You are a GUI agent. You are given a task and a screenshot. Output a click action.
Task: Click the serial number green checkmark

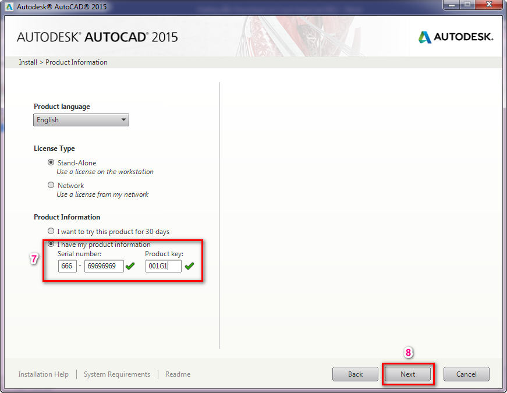[130, 266]
